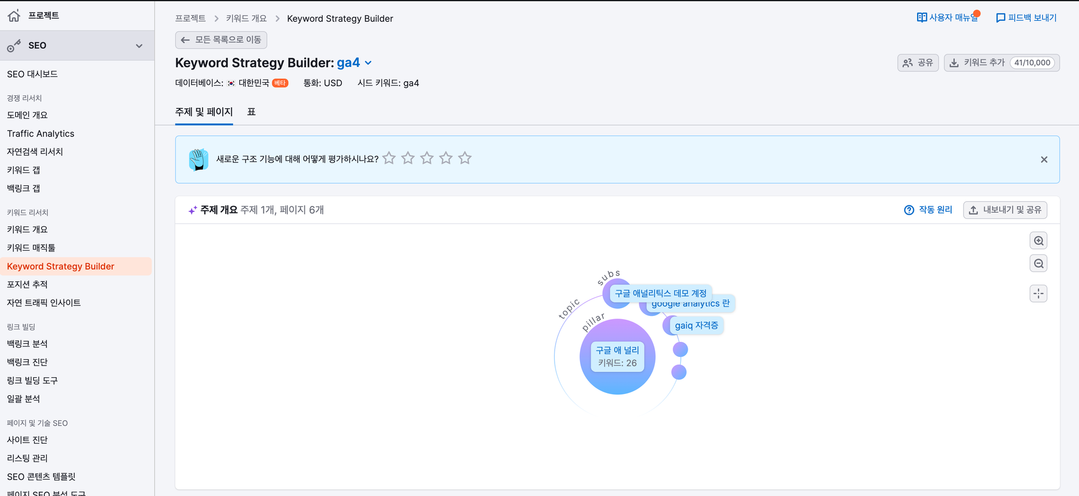Image resolution: width=1079 pixels, height=496 pixels.
Task: Go to 자연검색 리서치
Action: [35, 152]
